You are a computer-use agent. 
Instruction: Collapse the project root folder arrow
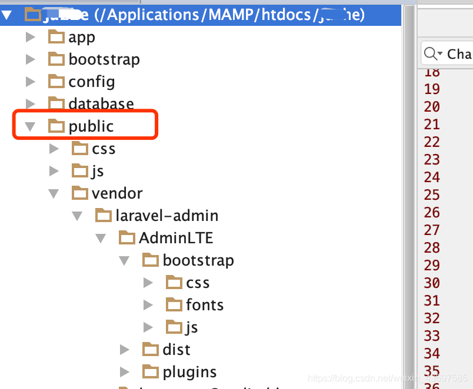(6, 15)
